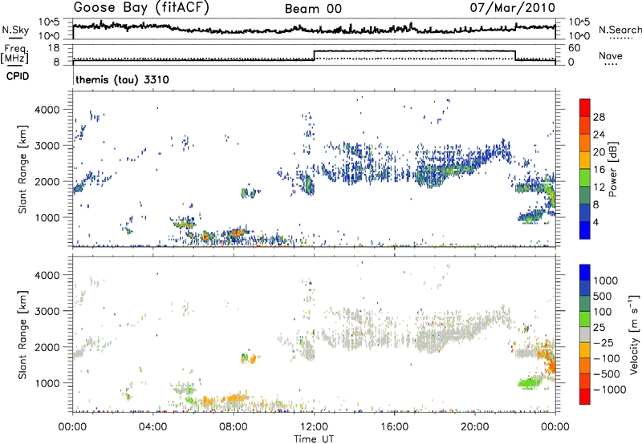Click the '20:00' time axis tick label
This screenshot has height=444, width=642.
click(474, 427)
